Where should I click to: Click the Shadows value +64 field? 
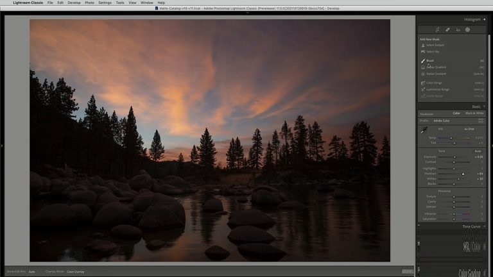[x=480, y=174]
